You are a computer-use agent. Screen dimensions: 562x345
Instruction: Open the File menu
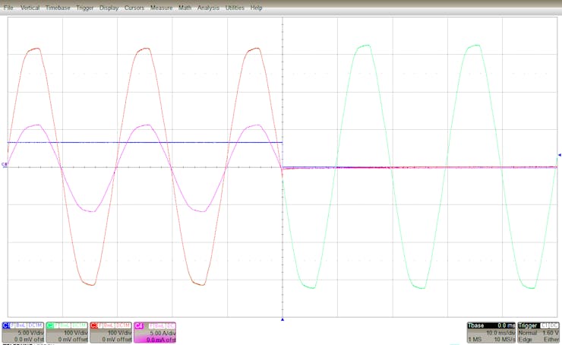point(8,8)
